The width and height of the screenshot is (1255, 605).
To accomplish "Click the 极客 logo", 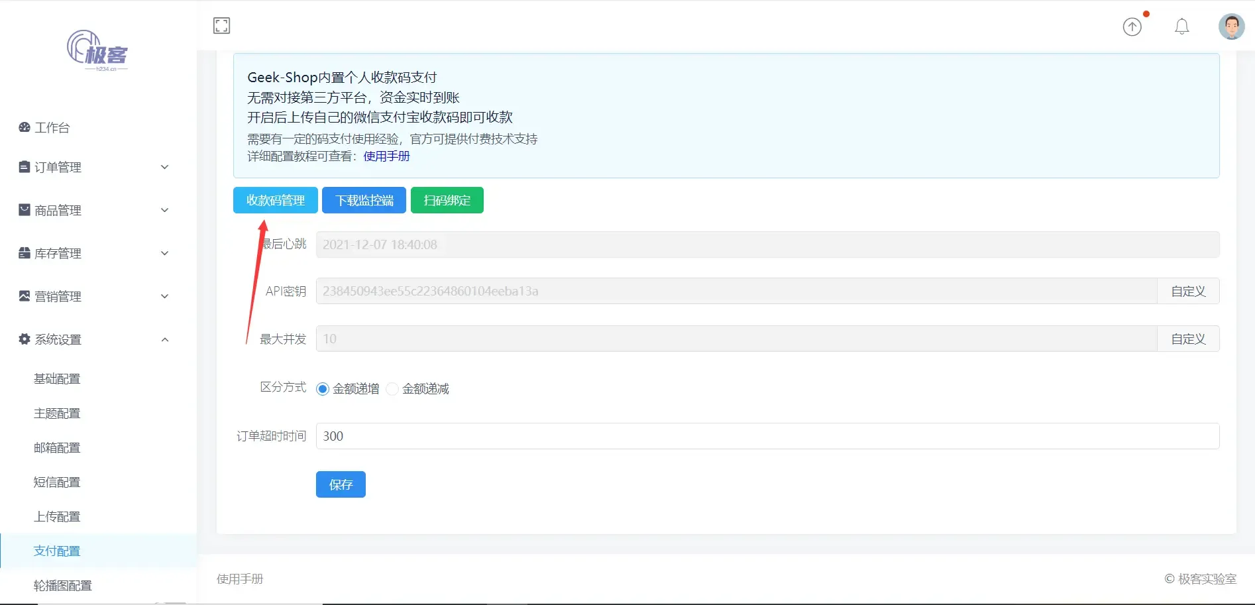I will [x=98, y=50].
